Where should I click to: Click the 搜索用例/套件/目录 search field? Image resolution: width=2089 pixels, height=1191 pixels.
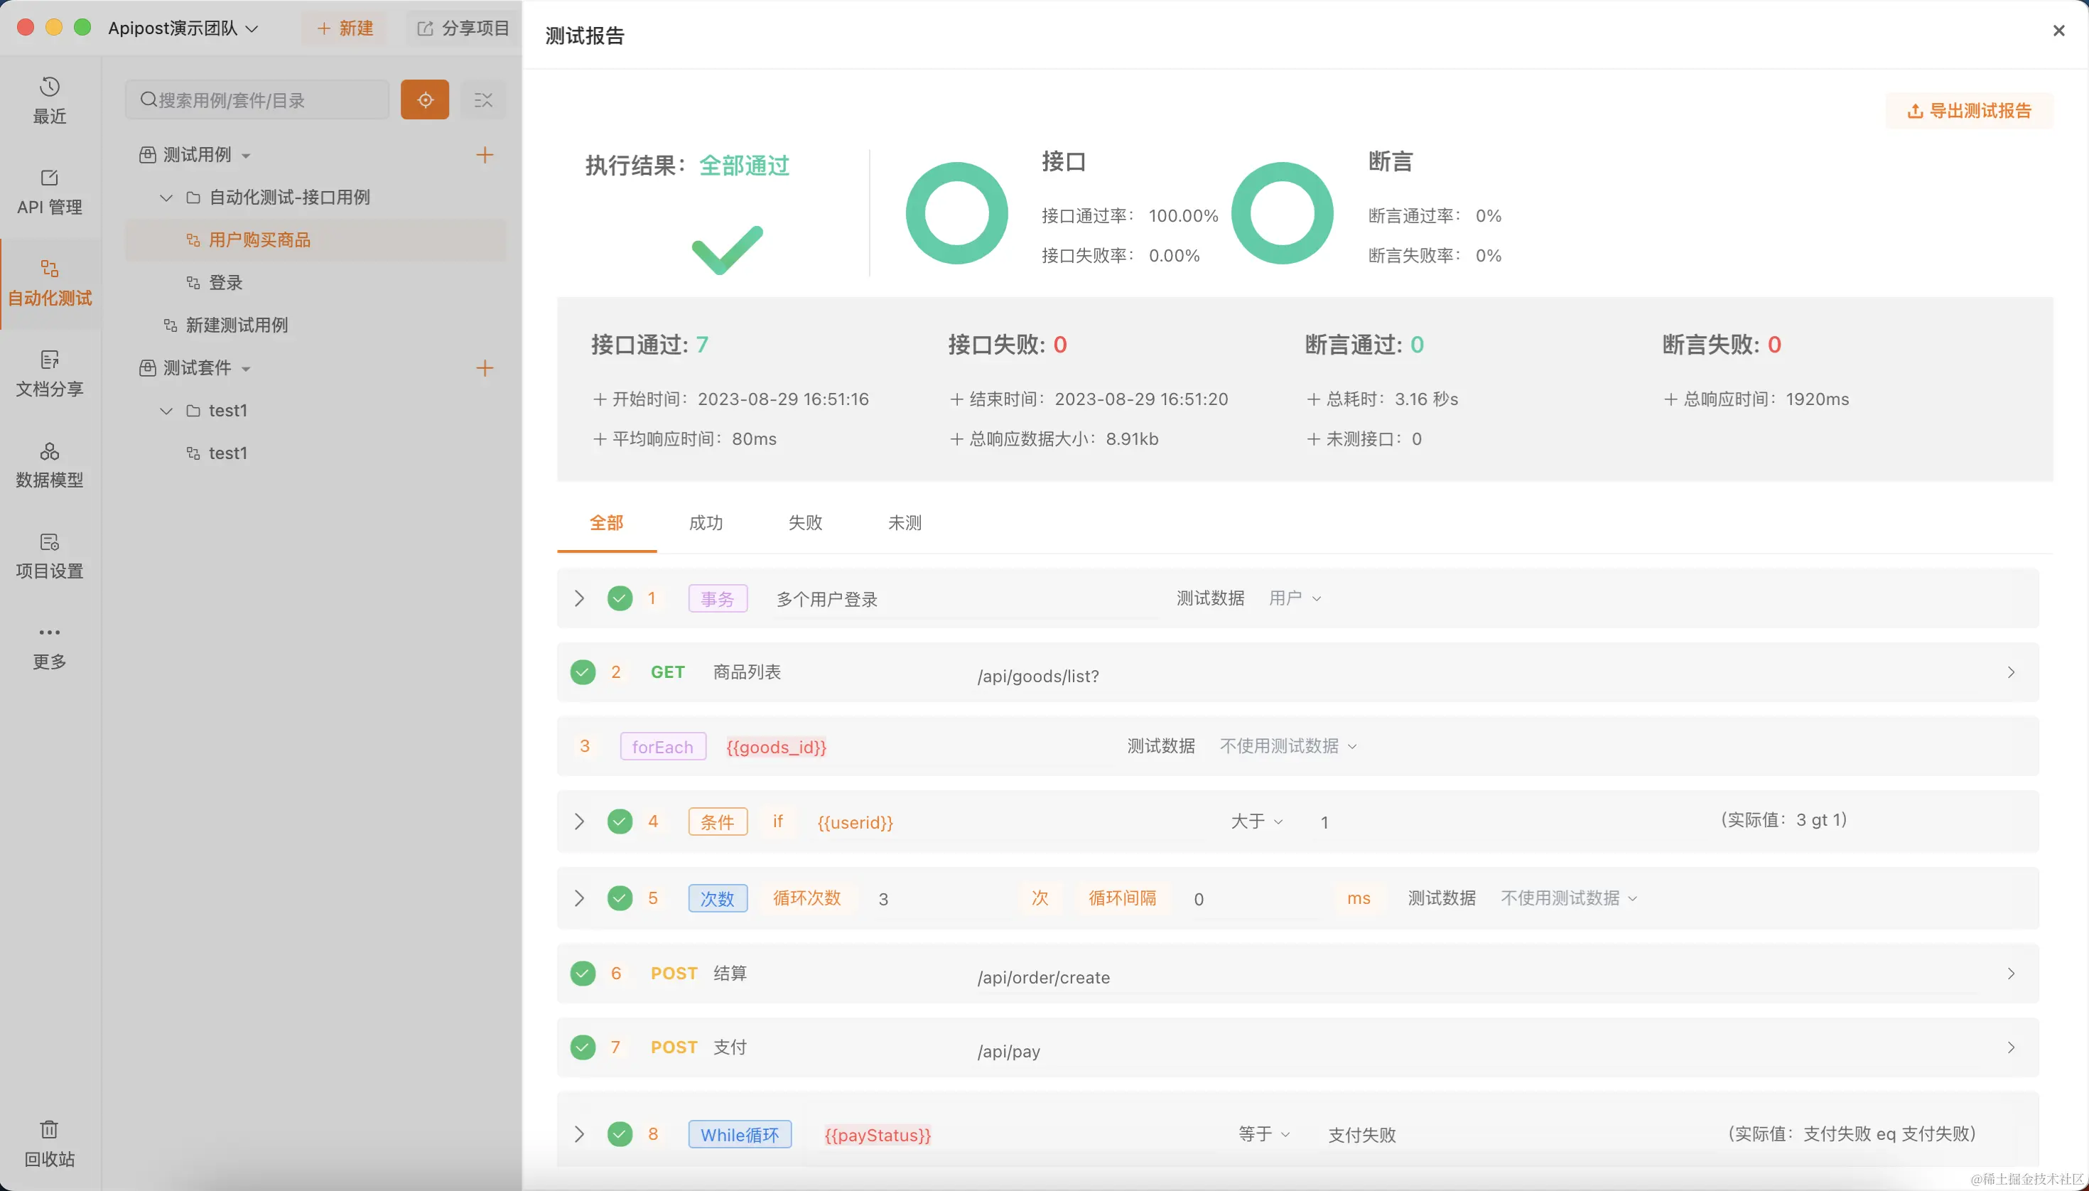[258, 99]
